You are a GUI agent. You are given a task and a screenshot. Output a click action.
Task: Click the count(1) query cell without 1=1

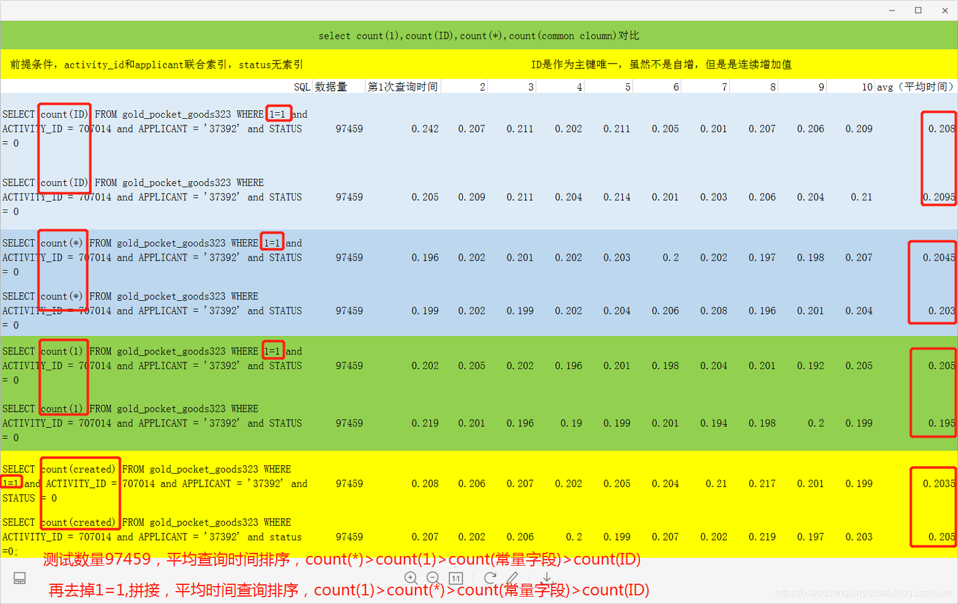tap(152, 423)
